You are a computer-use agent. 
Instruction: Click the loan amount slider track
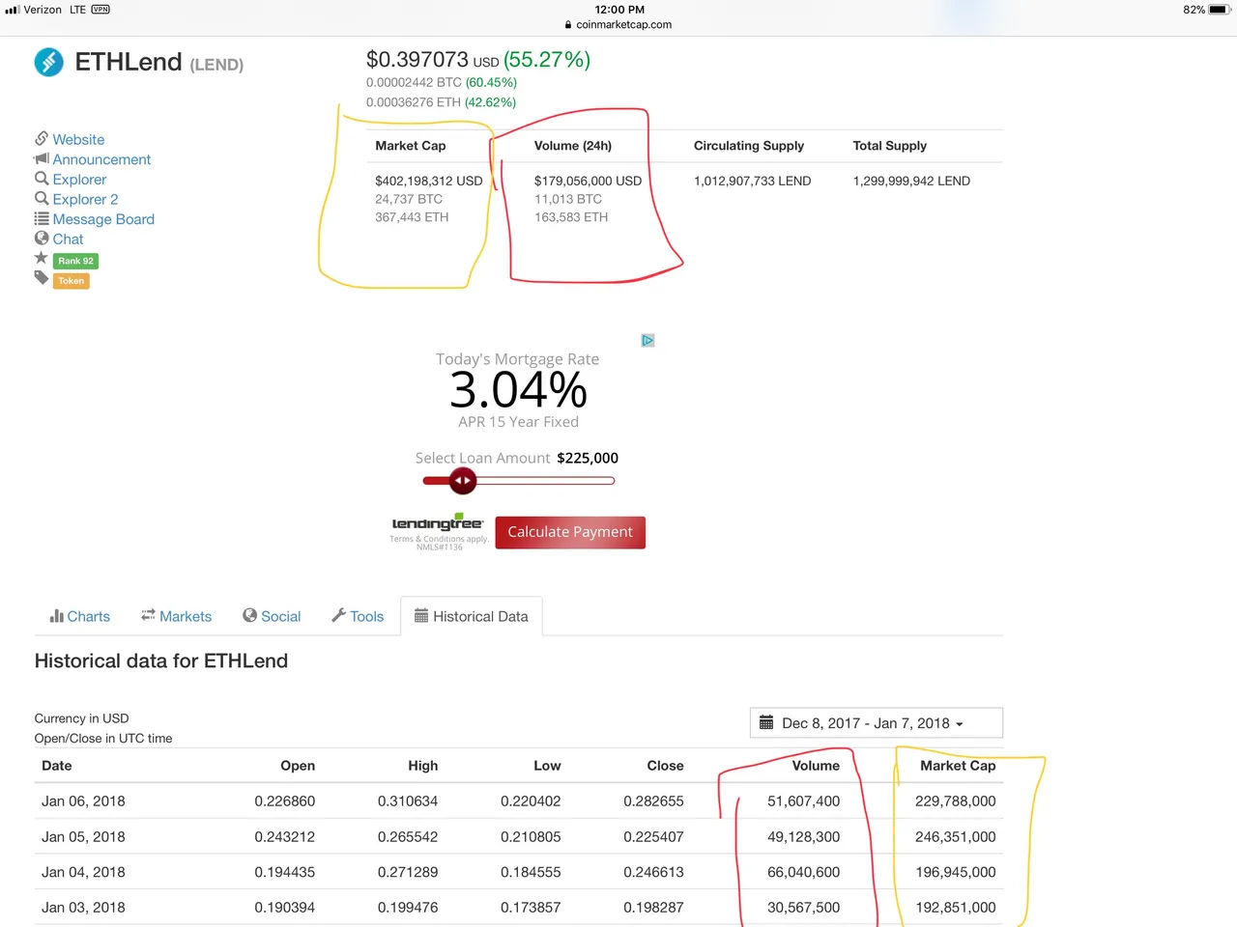click(x=519, y=480)
